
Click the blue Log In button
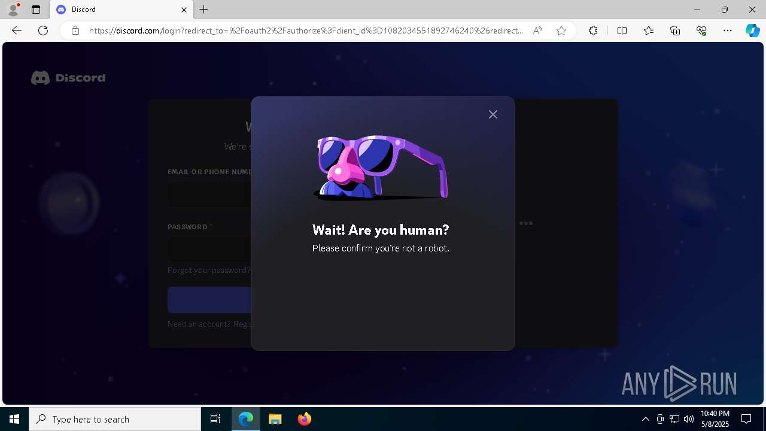click(x=209, y=300)
